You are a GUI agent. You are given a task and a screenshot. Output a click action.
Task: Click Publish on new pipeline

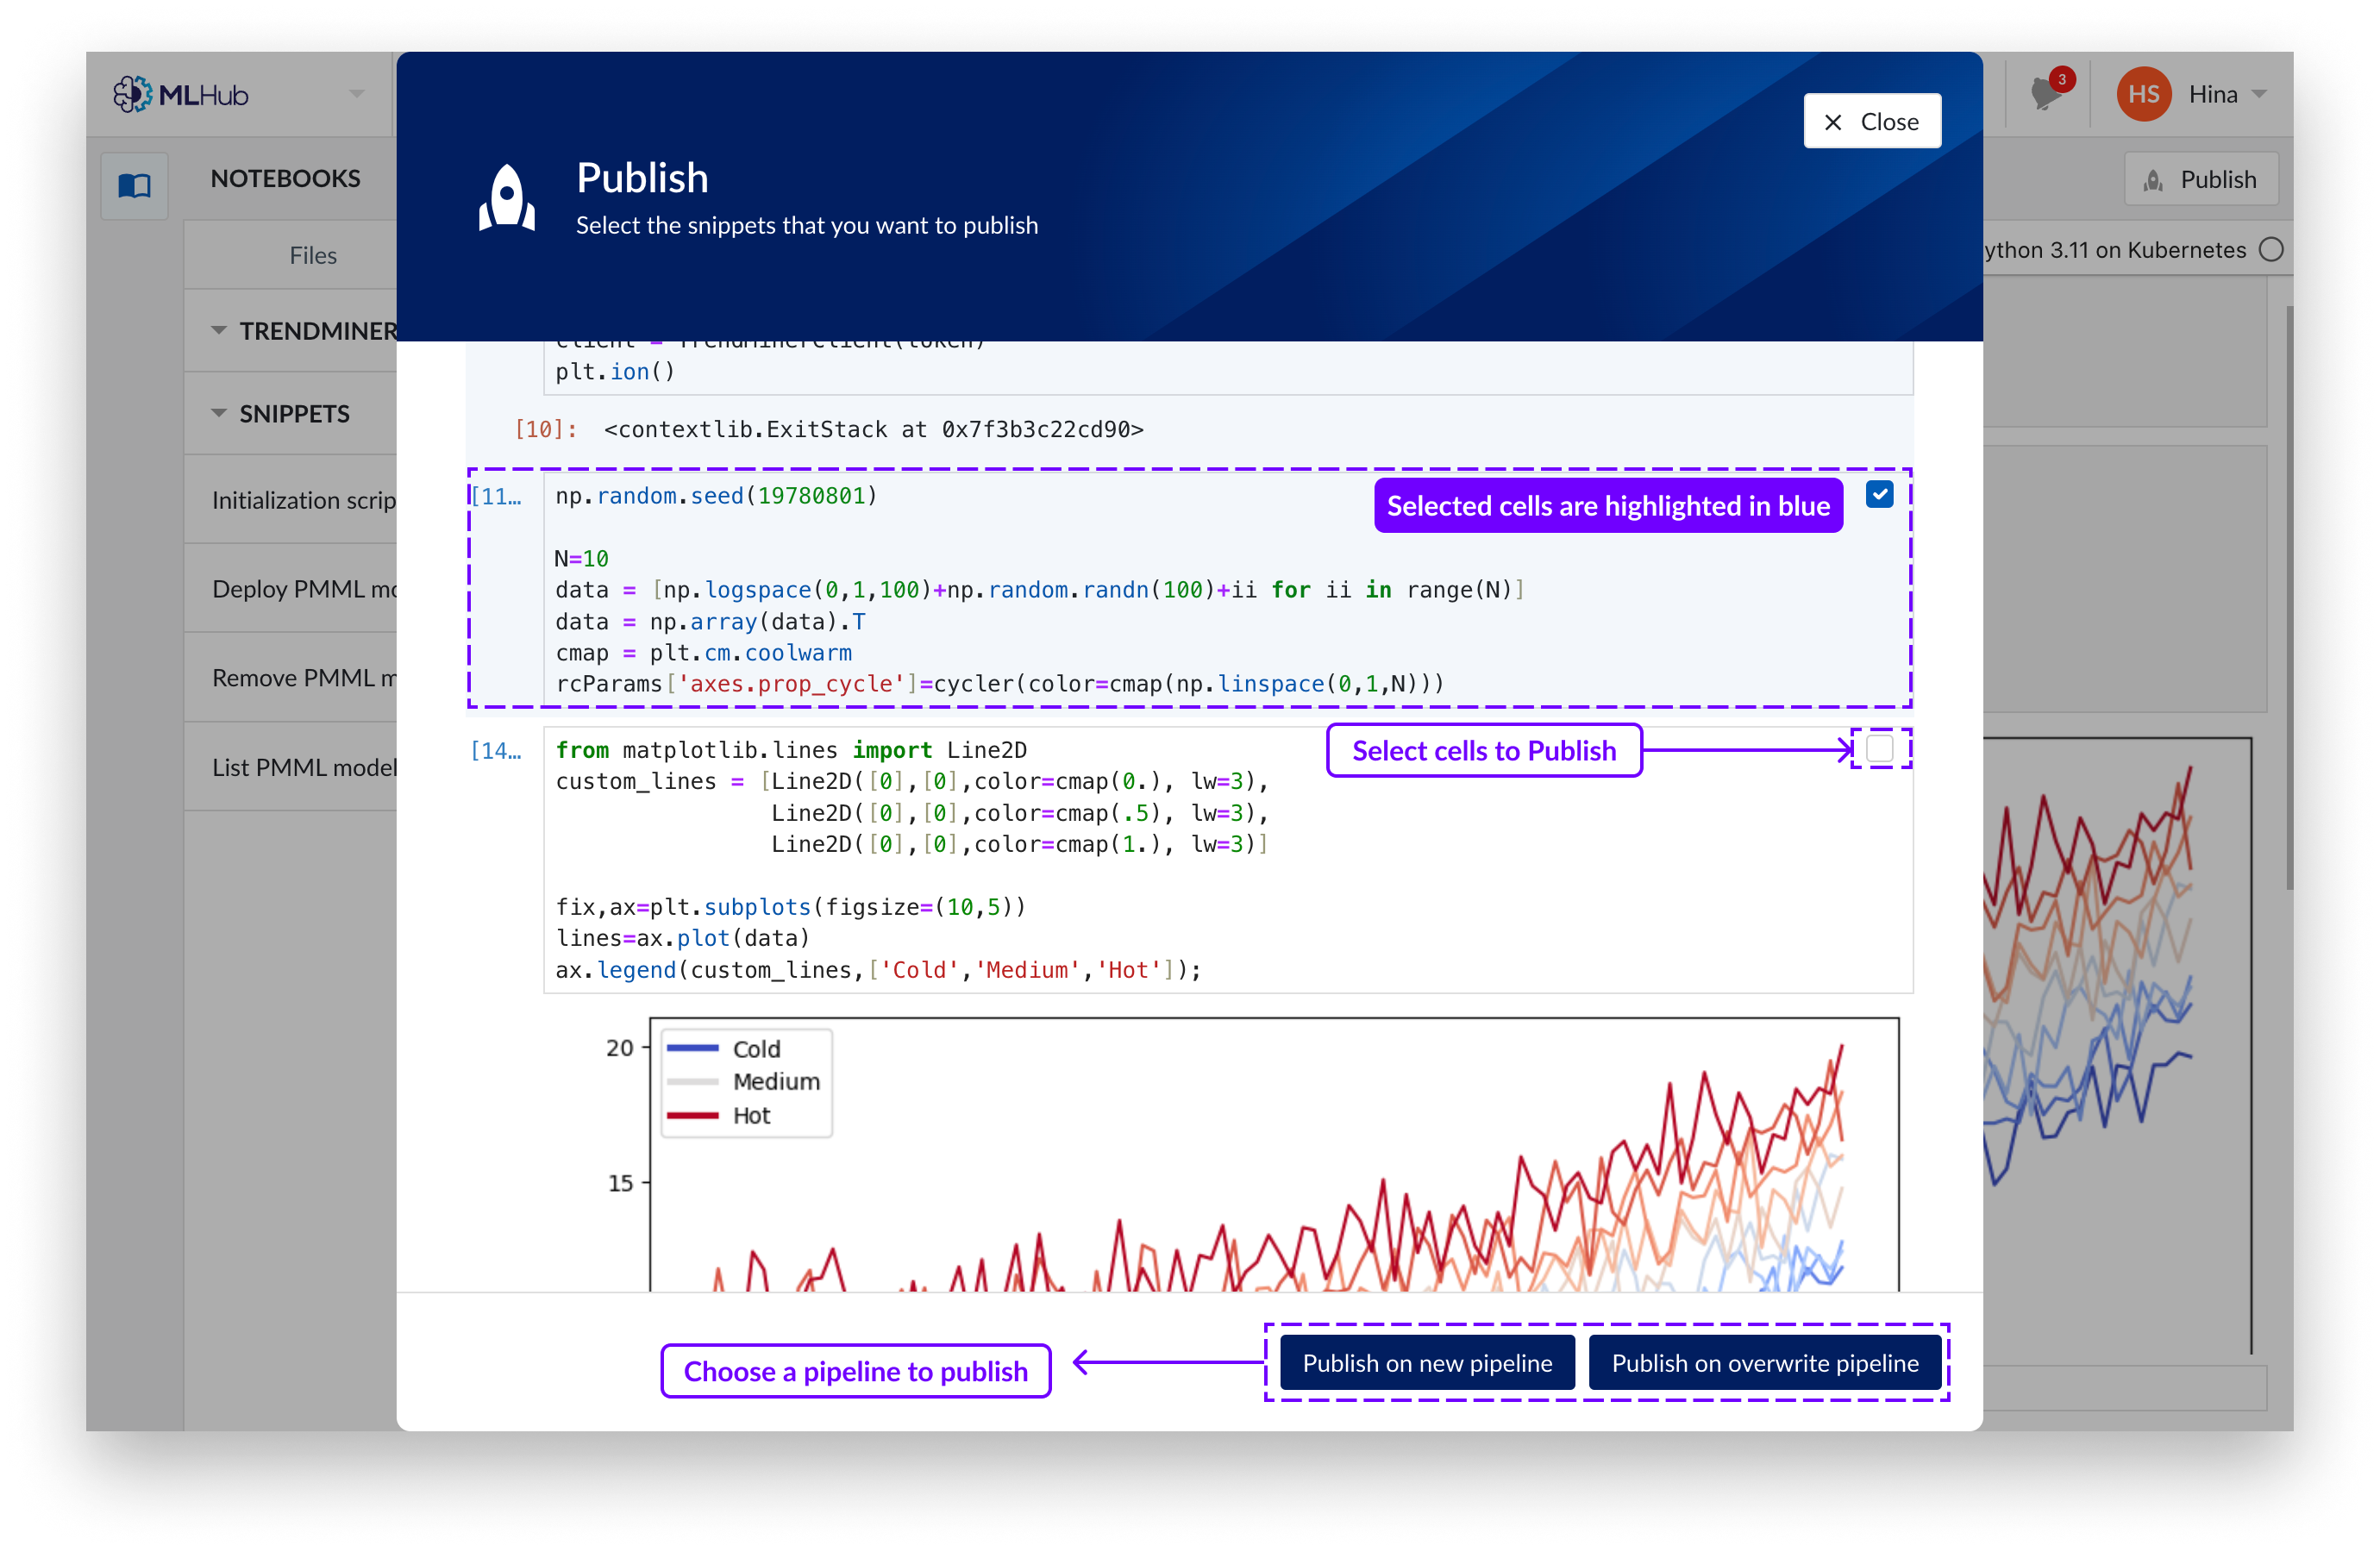click(1426, 1363)
